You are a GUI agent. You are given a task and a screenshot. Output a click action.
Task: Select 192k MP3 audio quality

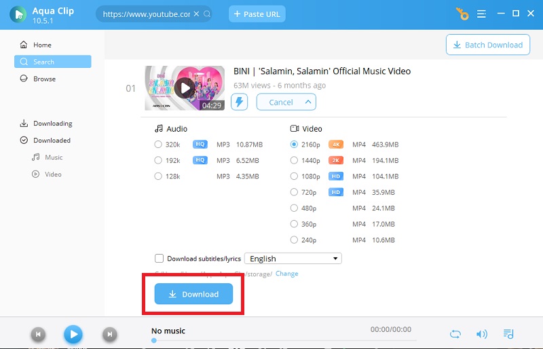158,160
